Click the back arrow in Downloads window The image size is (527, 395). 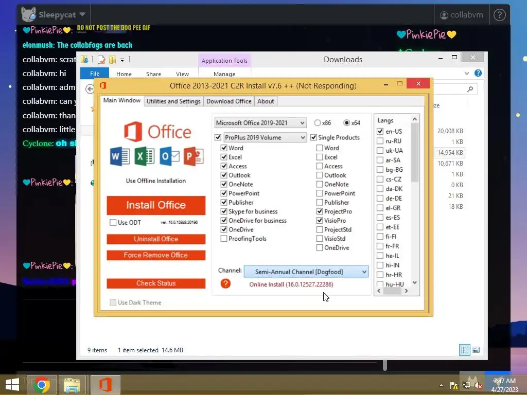pyautogui.click(x=90, y=89)
